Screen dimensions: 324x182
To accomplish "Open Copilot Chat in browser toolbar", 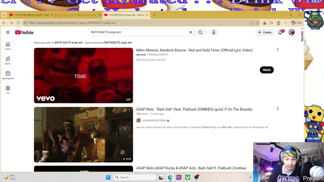I will click(296, 23).
